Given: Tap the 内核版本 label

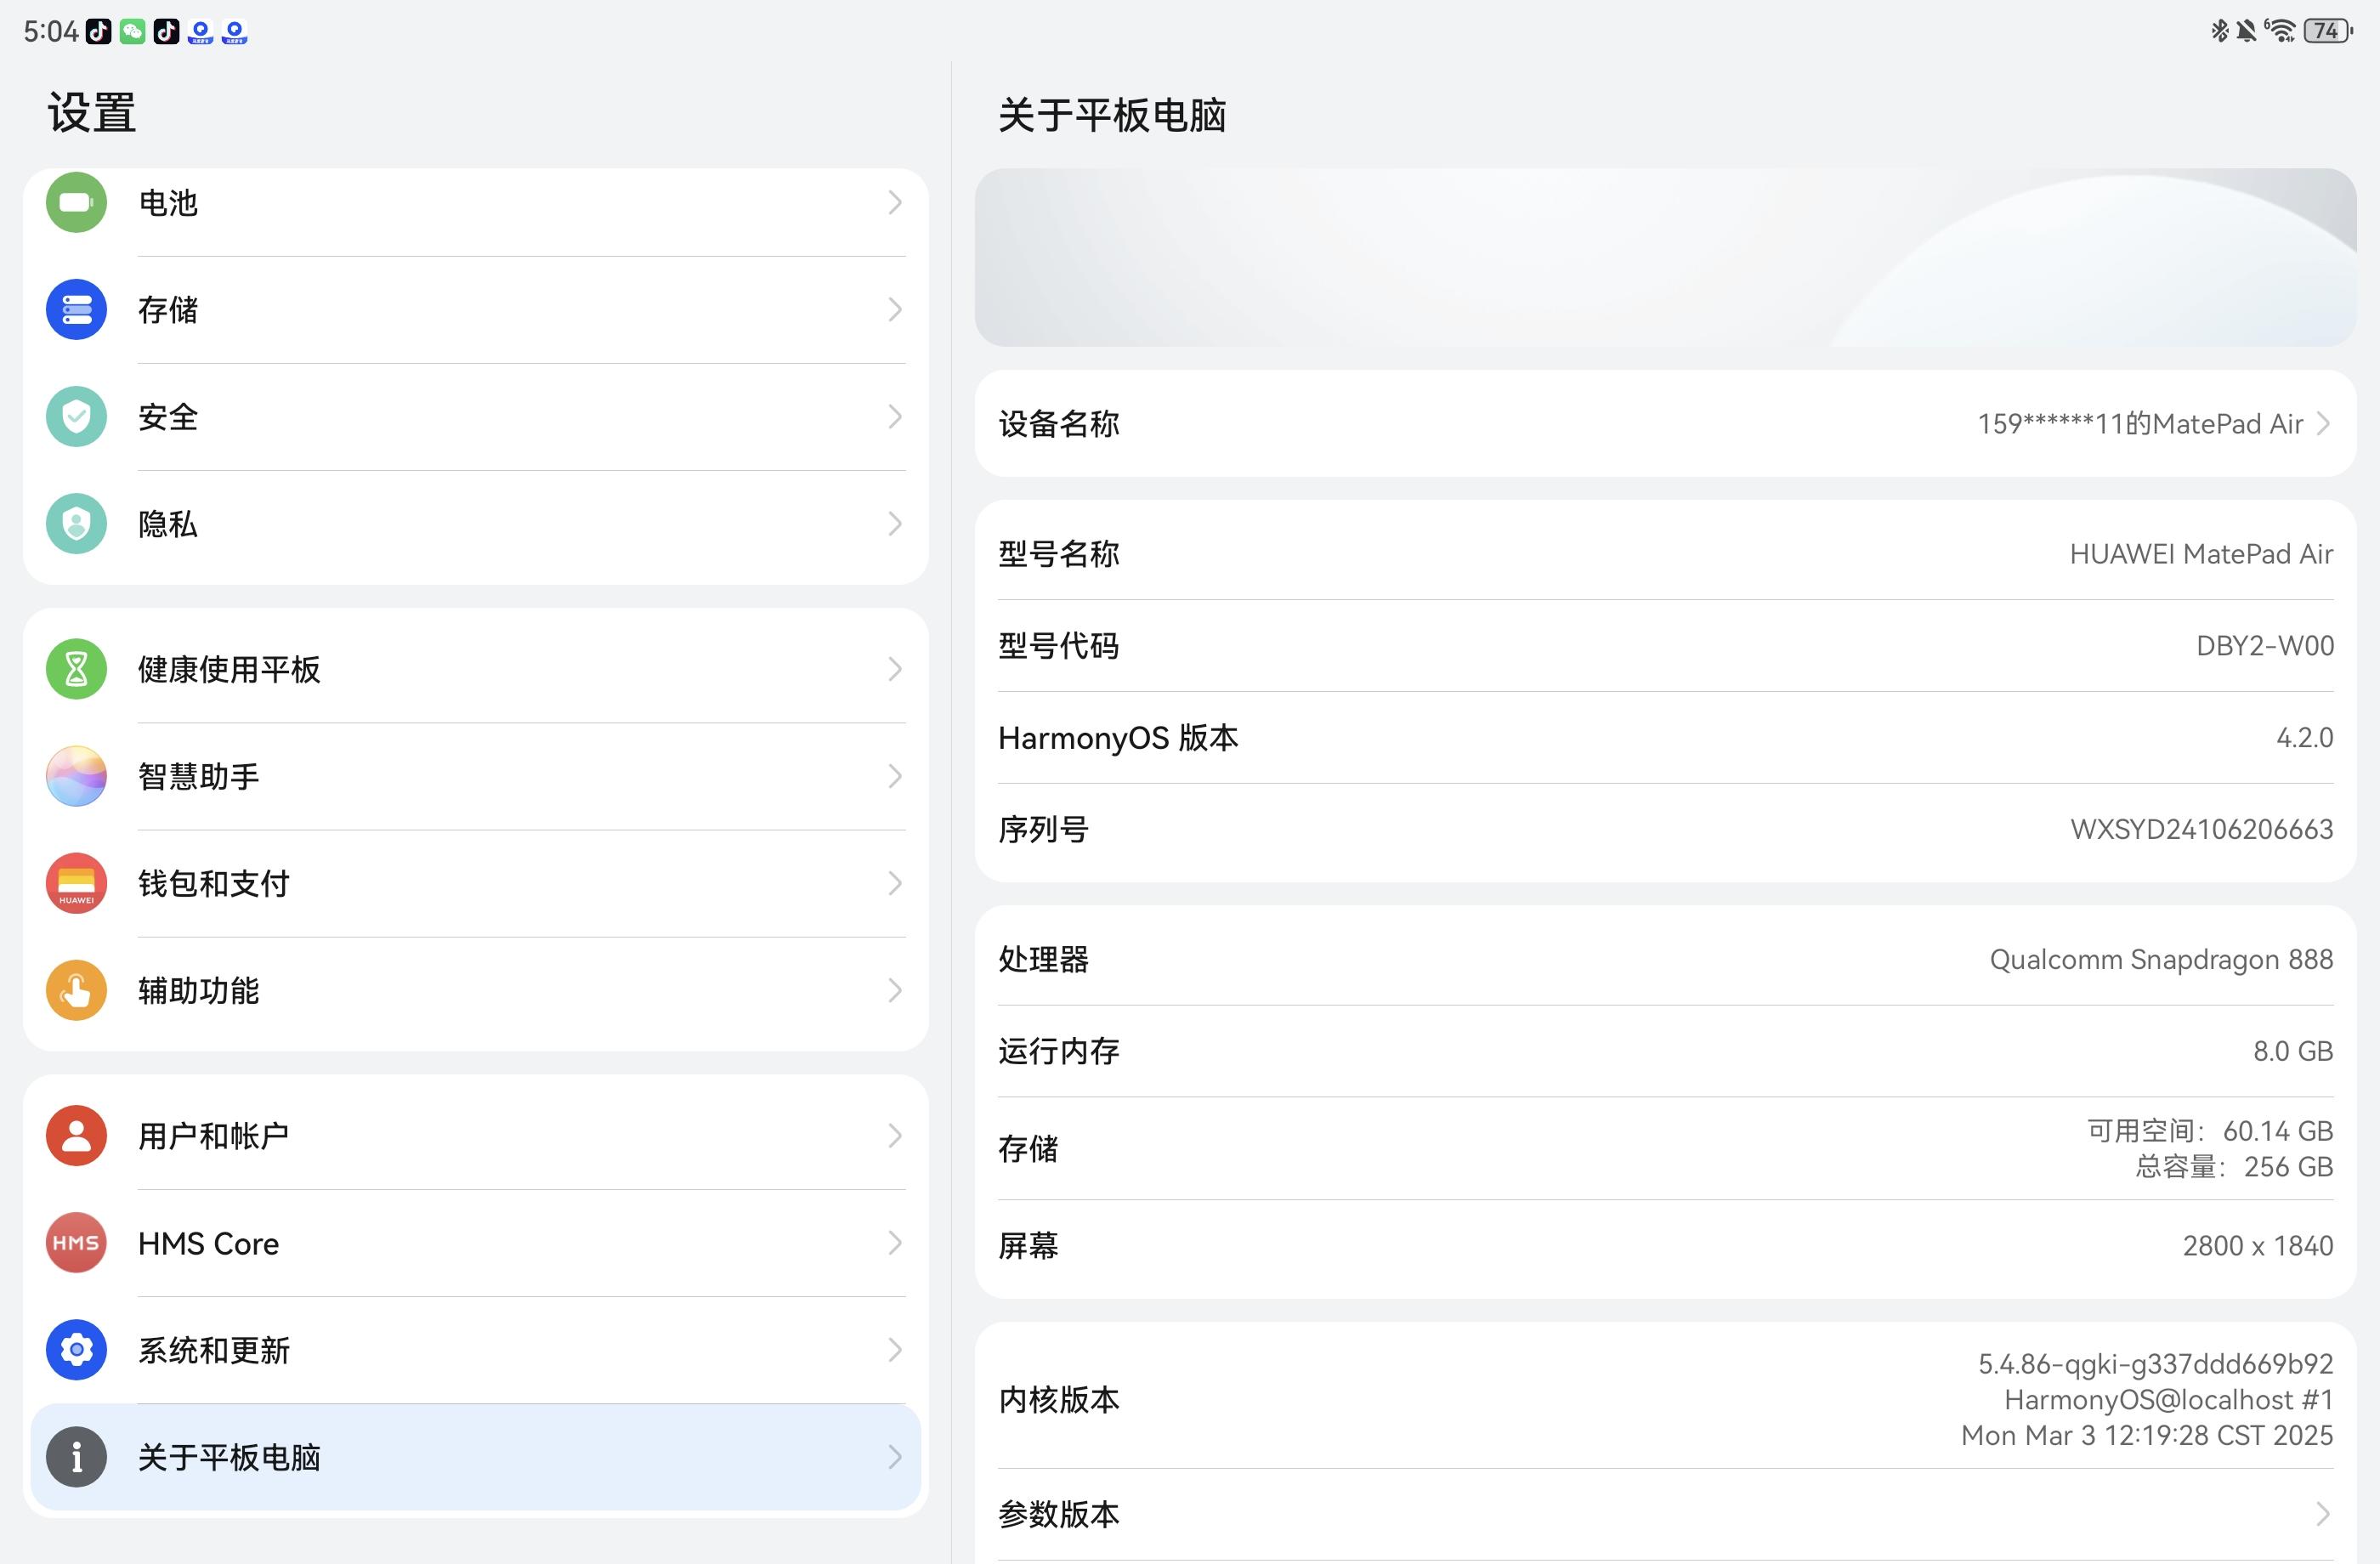Looking at the screenshot, I should (1059, 1400).
